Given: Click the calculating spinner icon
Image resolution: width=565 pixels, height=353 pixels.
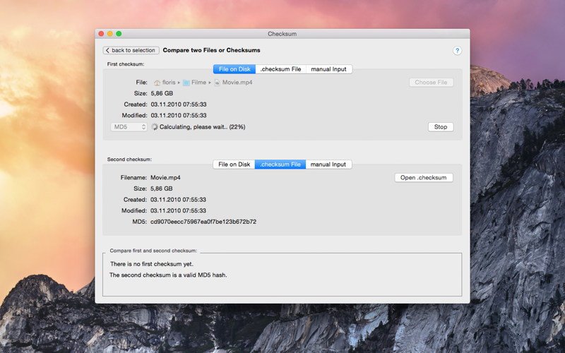Looking at the screenshot, I should coord(155,127).
